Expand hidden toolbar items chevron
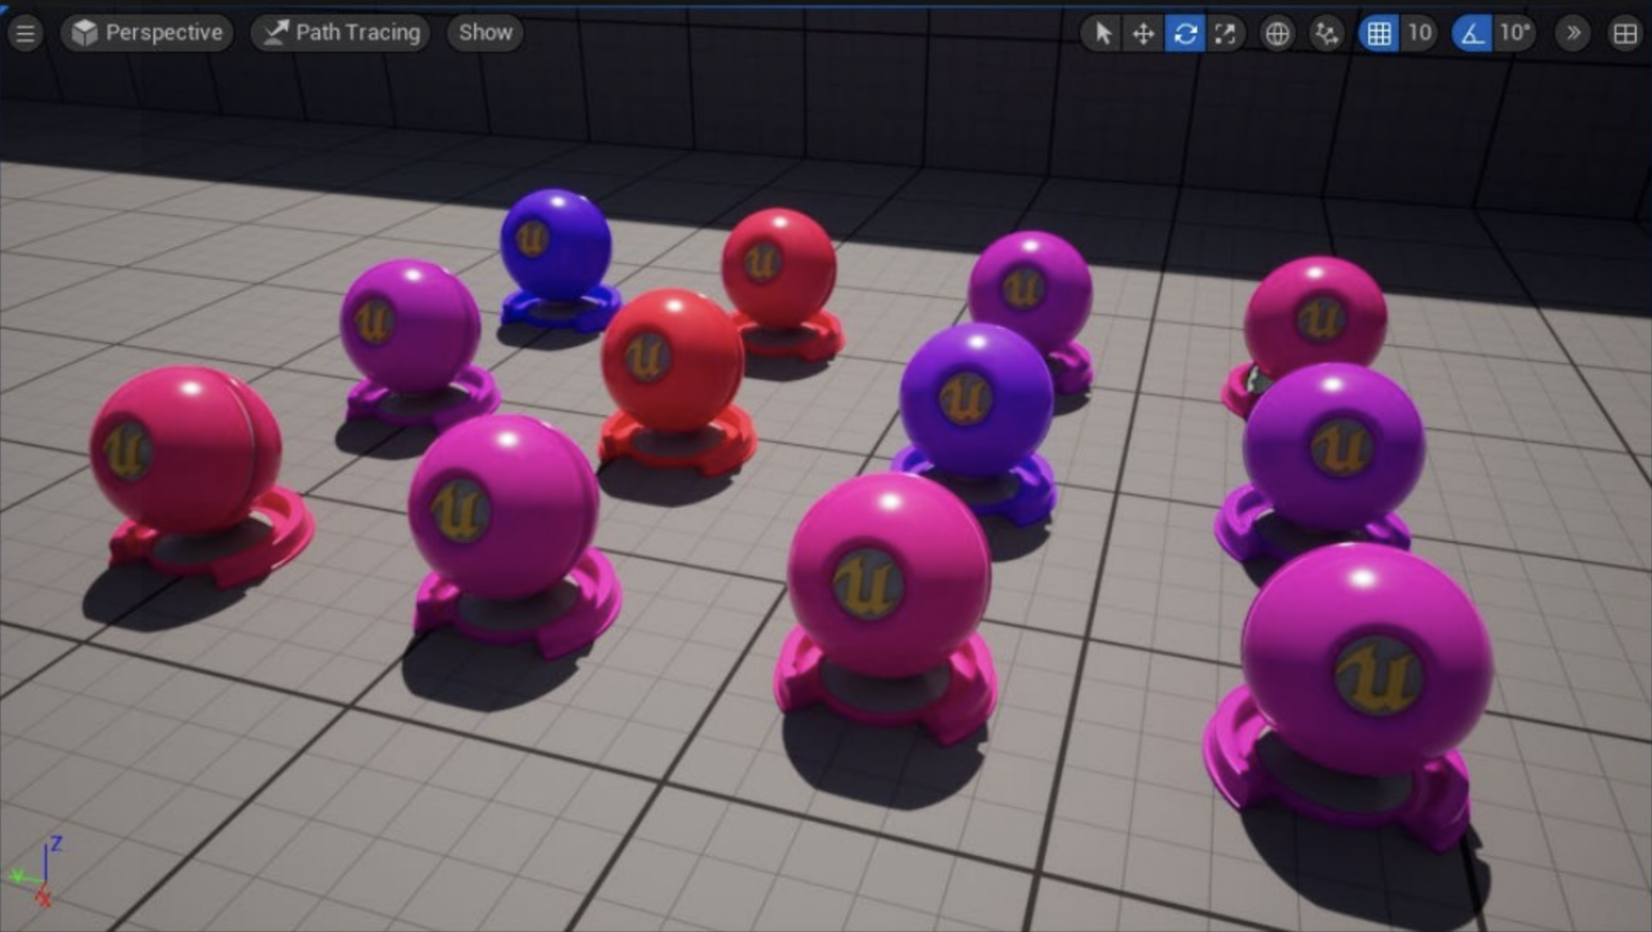The height and width of the screenshot is (932, 1652). (x=1573, y=34)
